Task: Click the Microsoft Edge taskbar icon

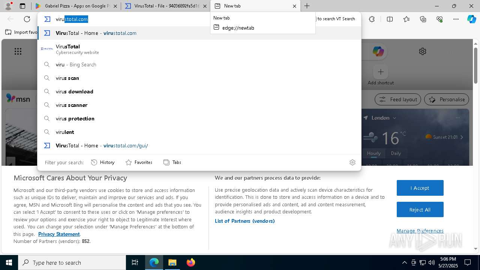Action: click(x=154, y=262)
